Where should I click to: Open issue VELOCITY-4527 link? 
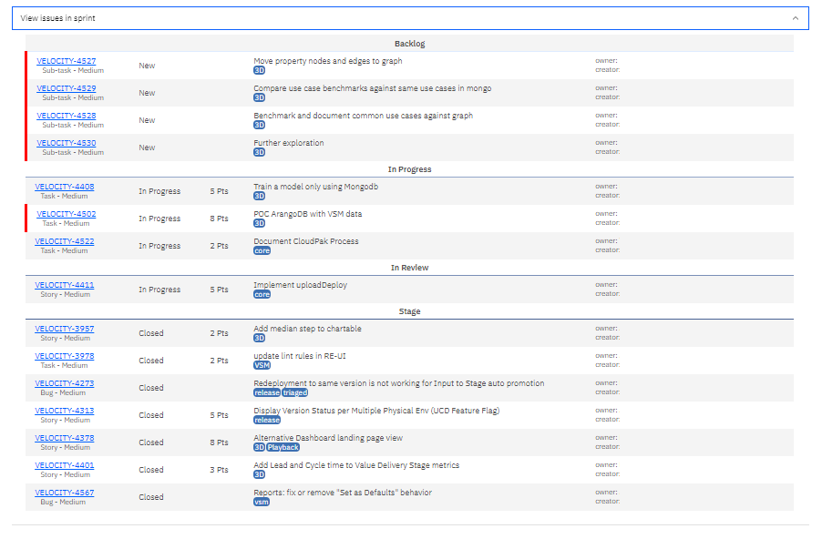point(66,61)
